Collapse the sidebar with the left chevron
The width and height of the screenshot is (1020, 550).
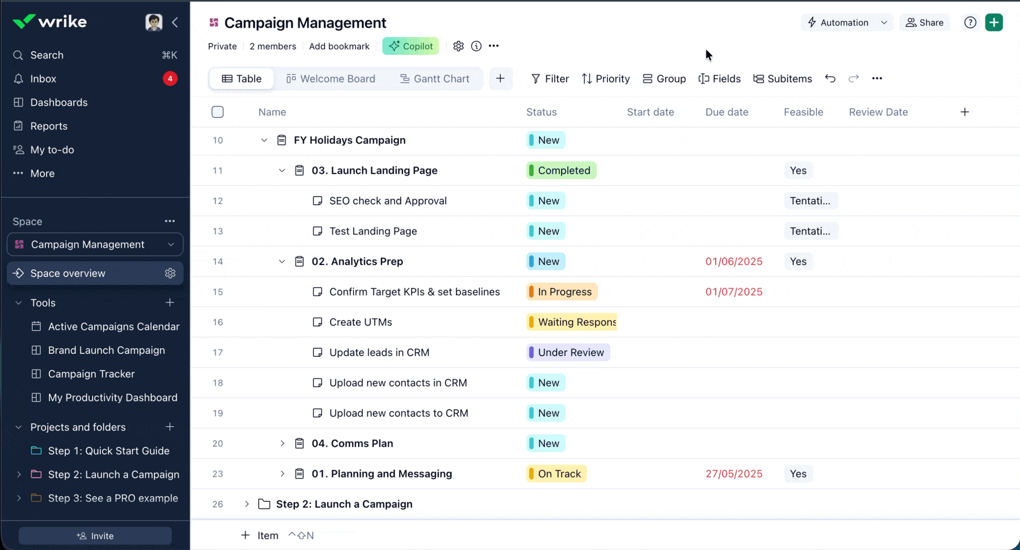pos(175,22)
